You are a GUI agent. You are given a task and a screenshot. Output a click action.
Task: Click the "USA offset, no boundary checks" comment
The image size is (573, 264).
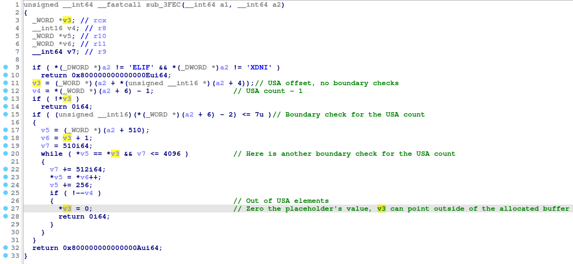[x=331, y=83]
